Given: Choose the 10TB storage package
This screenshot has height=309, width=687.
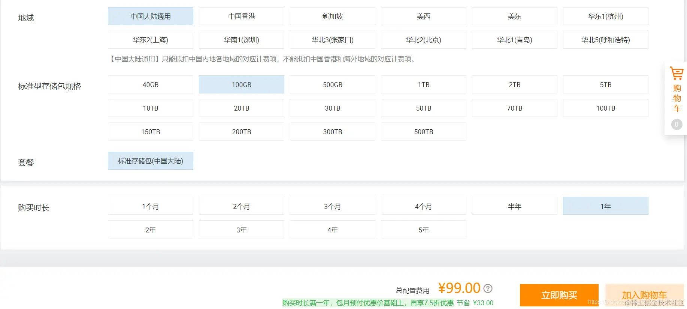Looking at the screenshot, I should coord(151,108).
